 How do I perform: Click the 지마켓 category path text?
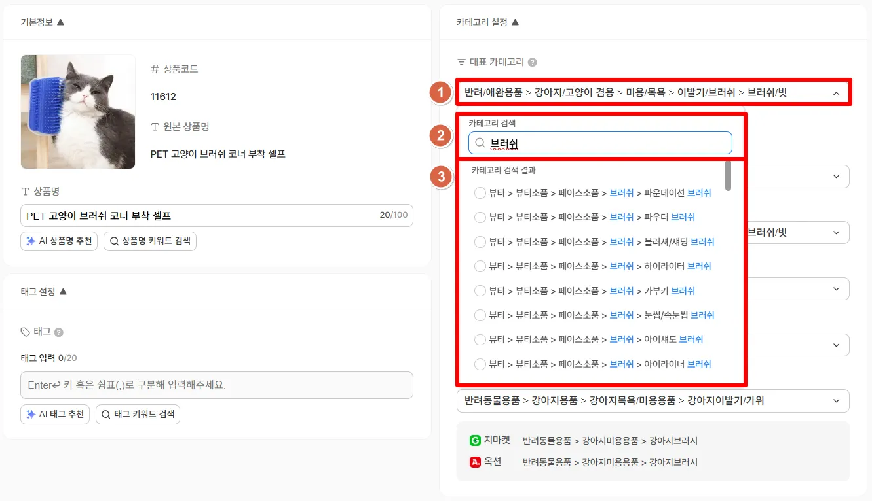(610, 441)
